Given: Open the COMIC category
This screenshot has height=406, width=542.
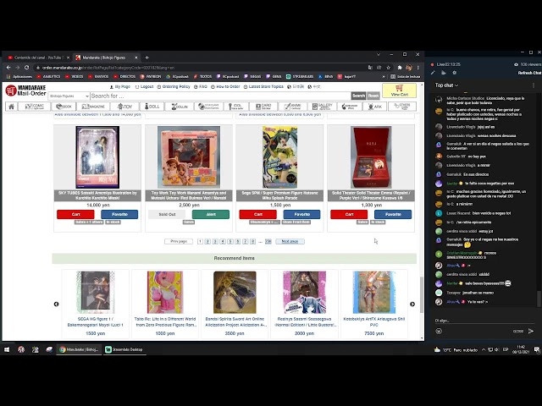Looking at the screenshot, I should tap(35, 107).
